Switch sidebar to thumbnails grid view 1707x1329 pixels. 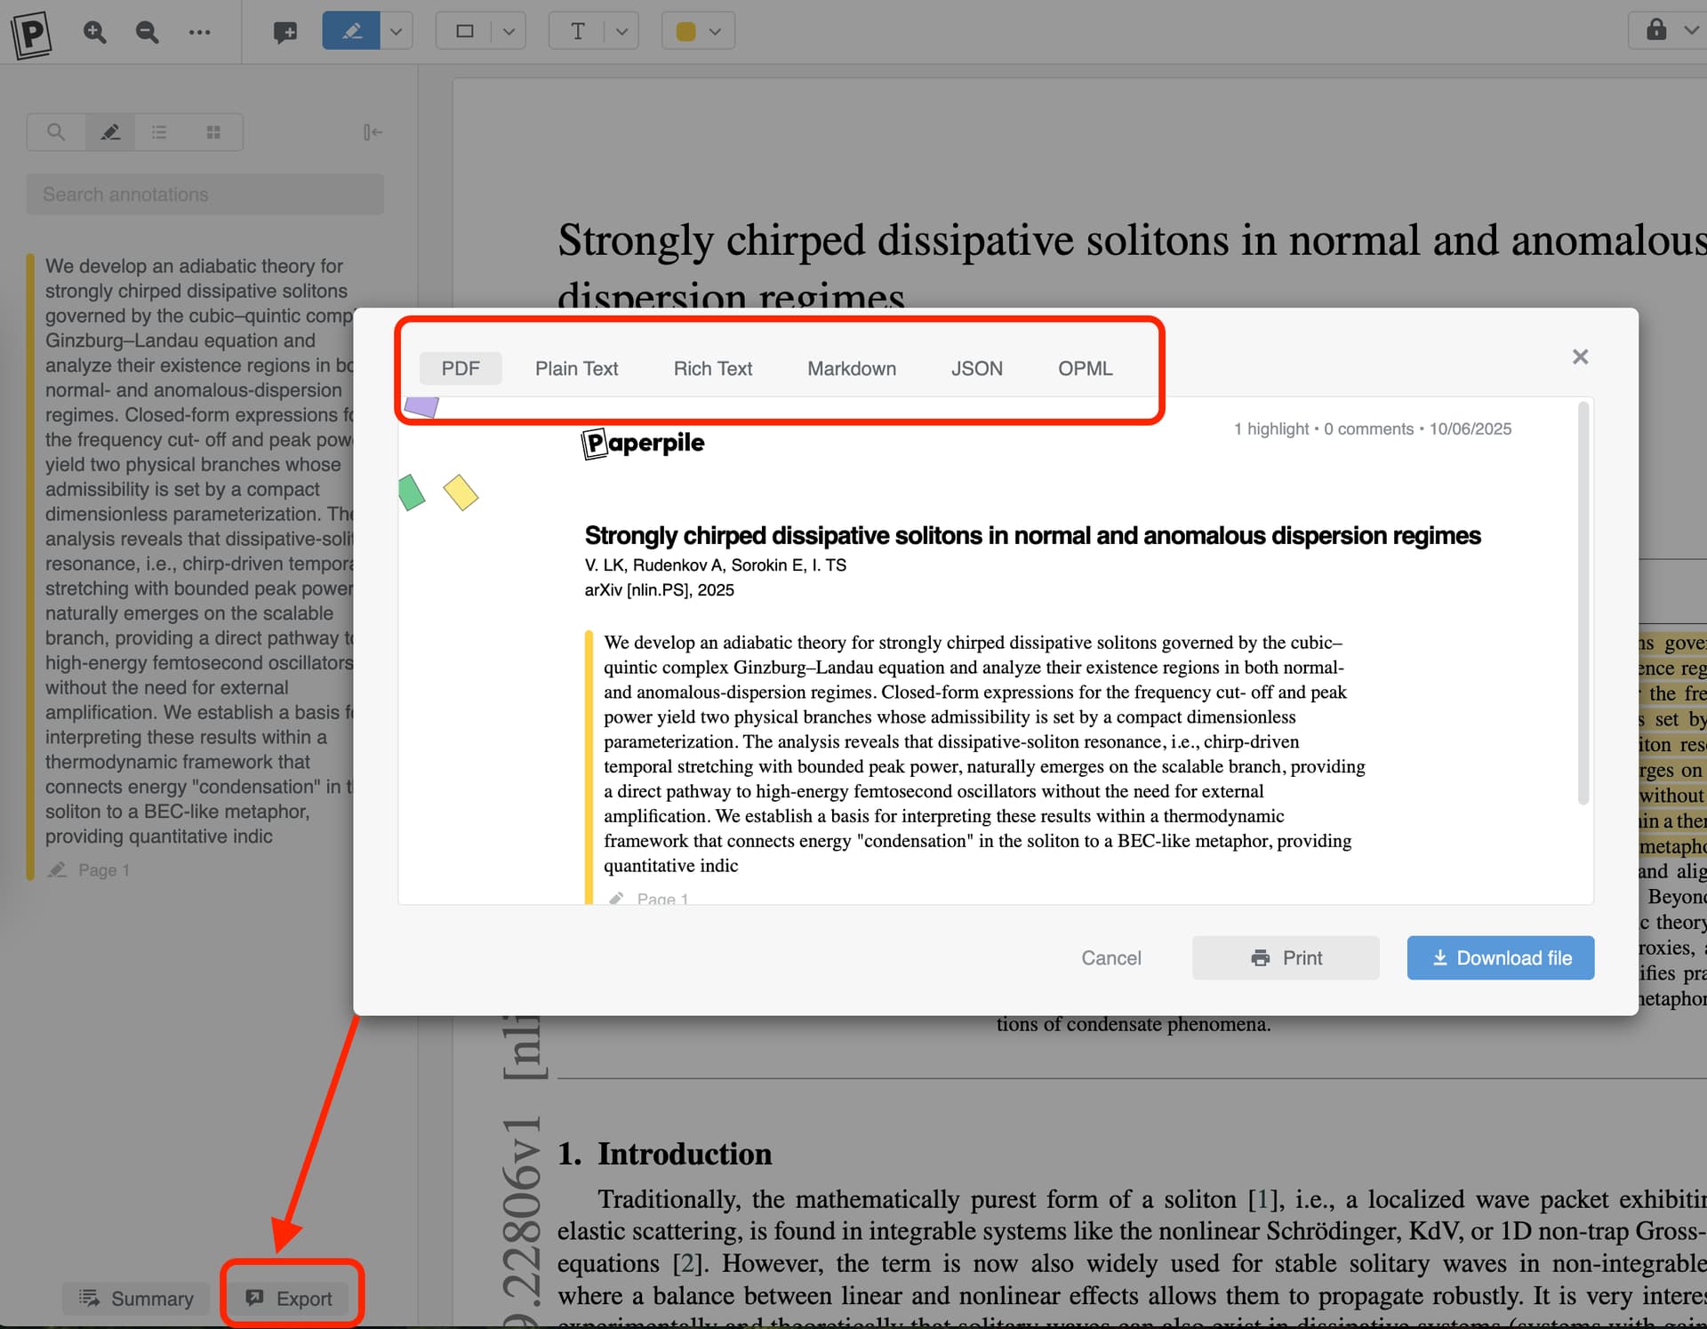pyautogui.click(x=213, y=132)
